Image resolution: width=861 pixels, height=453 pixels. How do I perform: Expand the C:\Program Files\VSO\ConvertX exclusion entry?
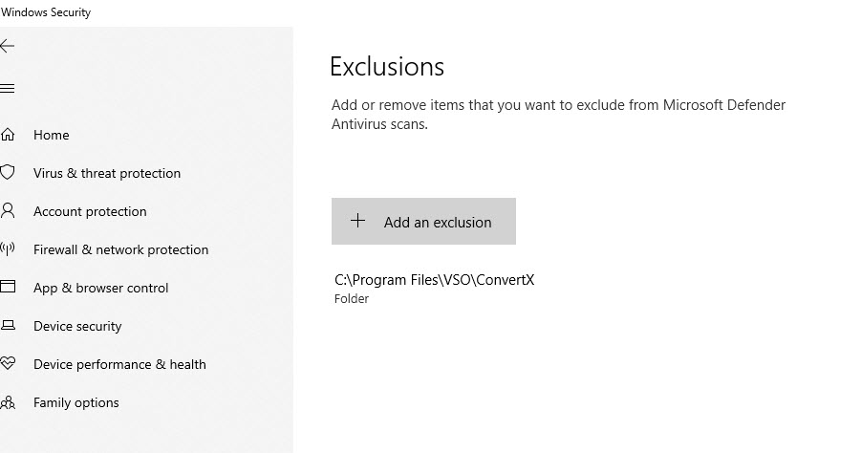pyautogui.click(x=434, y=289)
